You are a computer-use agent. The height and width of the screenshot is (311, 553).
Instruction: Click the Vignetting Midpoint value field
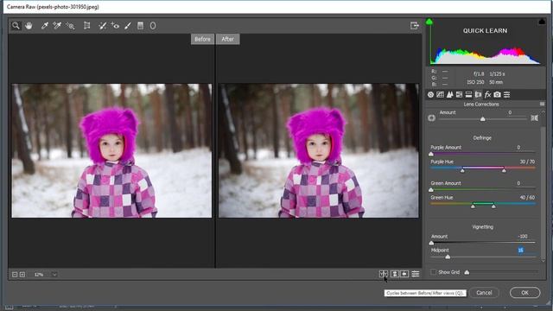point(520,250)
